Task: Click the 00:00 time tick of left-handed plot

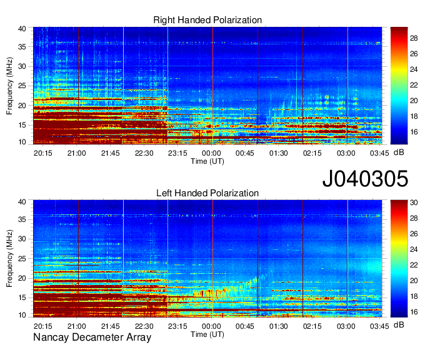Action: tap(211, 326)
